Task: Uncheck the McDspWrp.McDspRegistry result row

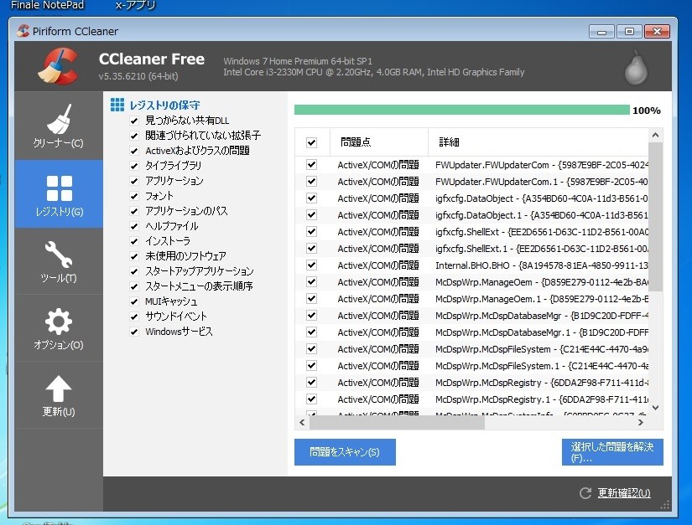Action: point(311,383)
